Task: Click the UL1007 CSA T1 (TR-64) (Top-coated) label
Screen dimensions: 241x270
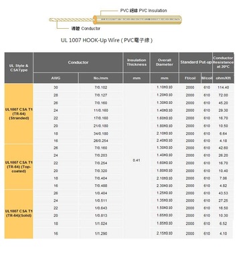Action: tap(19, 167)
